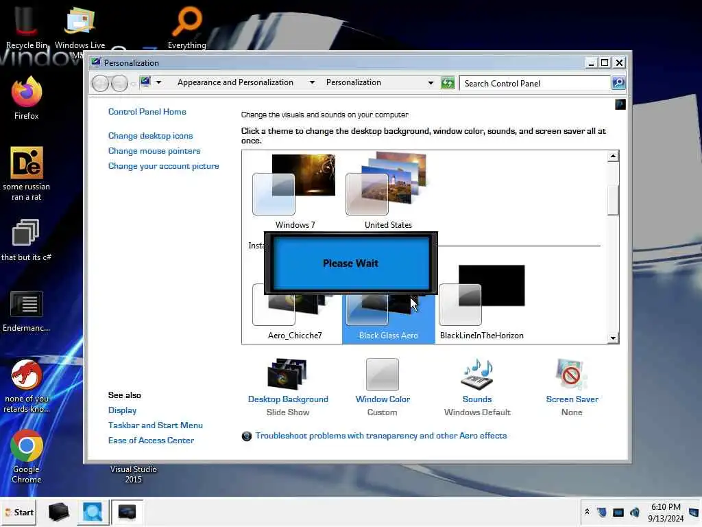Click the search magnifier button

coord(618,83)
